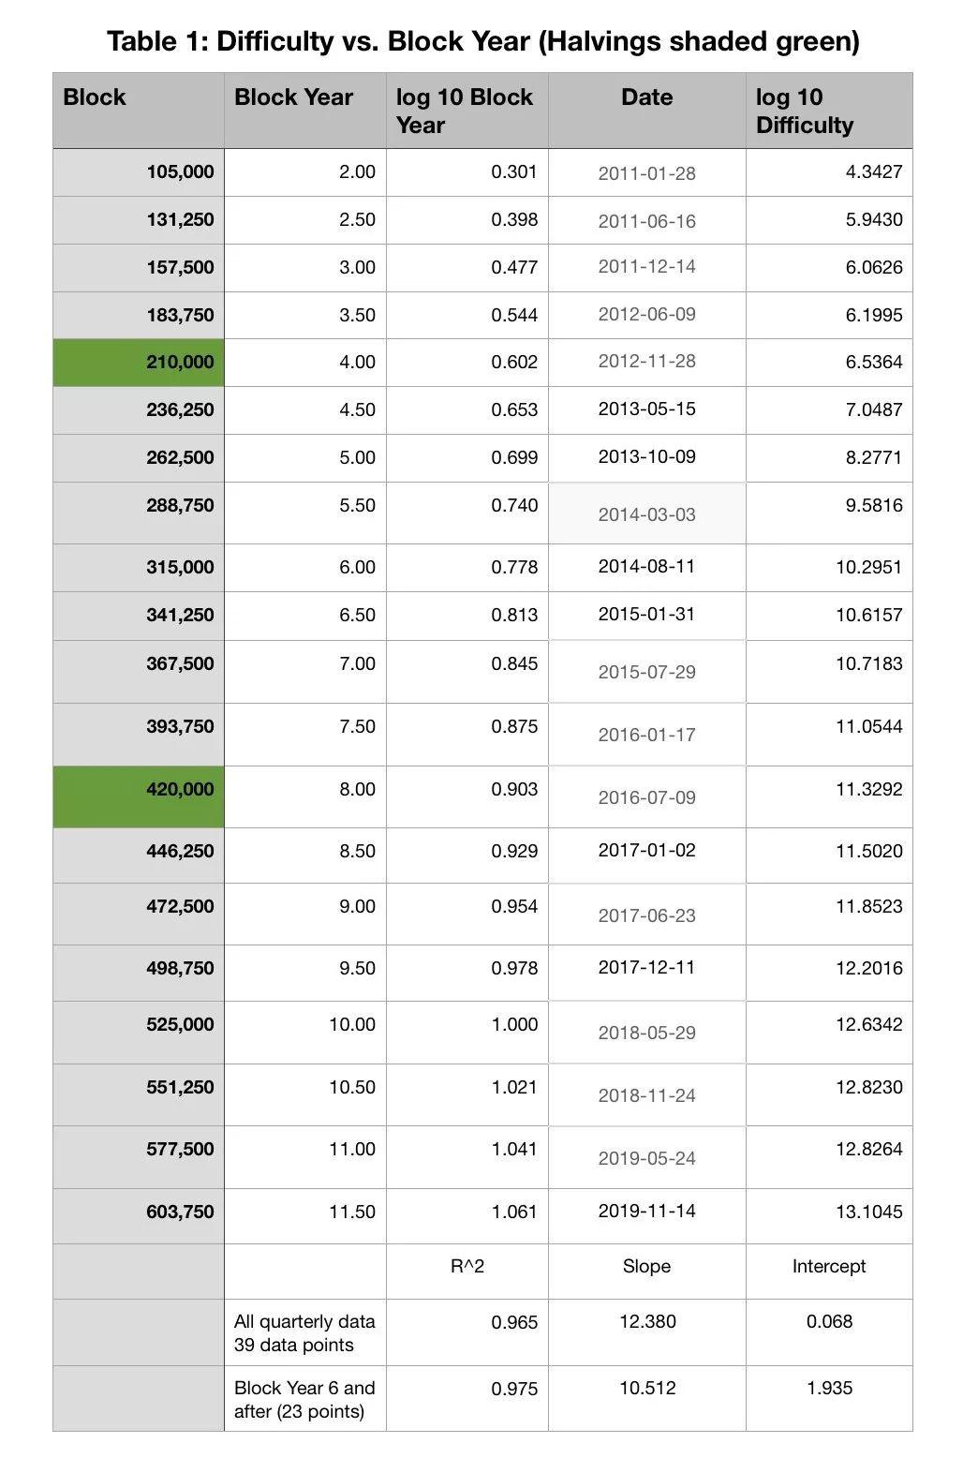The image size is (963, 1458).
Task: Select the intercept value 1.935
Action: [829, 1389]
